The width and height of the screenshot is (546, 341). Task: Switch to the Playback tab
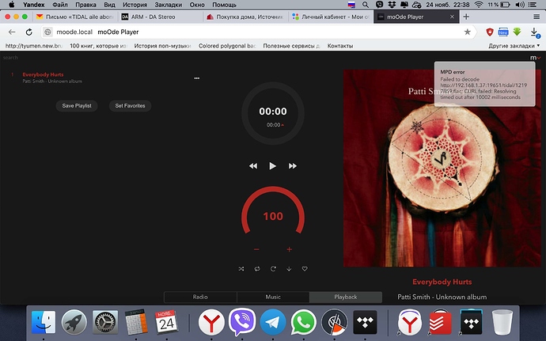coord(346,297)
